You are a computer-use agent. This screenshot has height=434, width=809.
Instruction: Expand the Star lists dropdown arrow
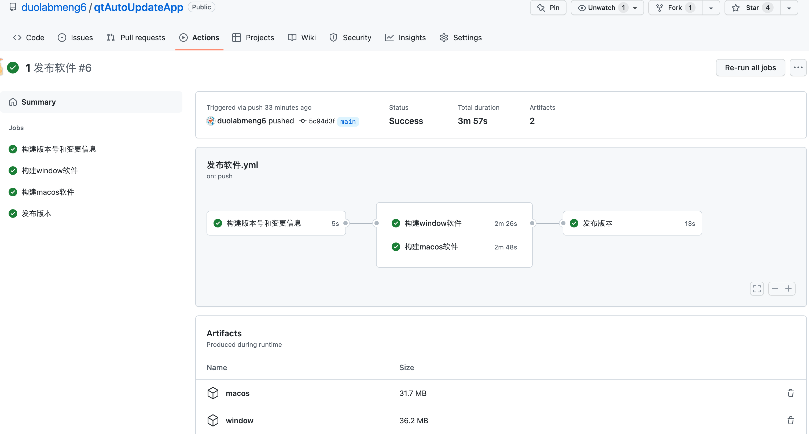(789, 8)
